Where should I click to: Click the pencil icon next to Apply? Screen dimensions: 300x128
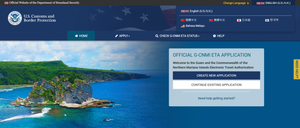[117, 36]
